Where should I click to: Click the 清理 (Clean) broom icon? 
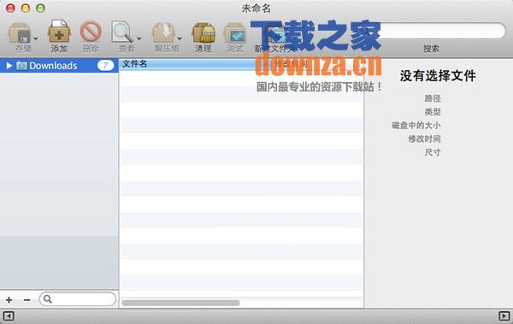[x=203, y=32]
